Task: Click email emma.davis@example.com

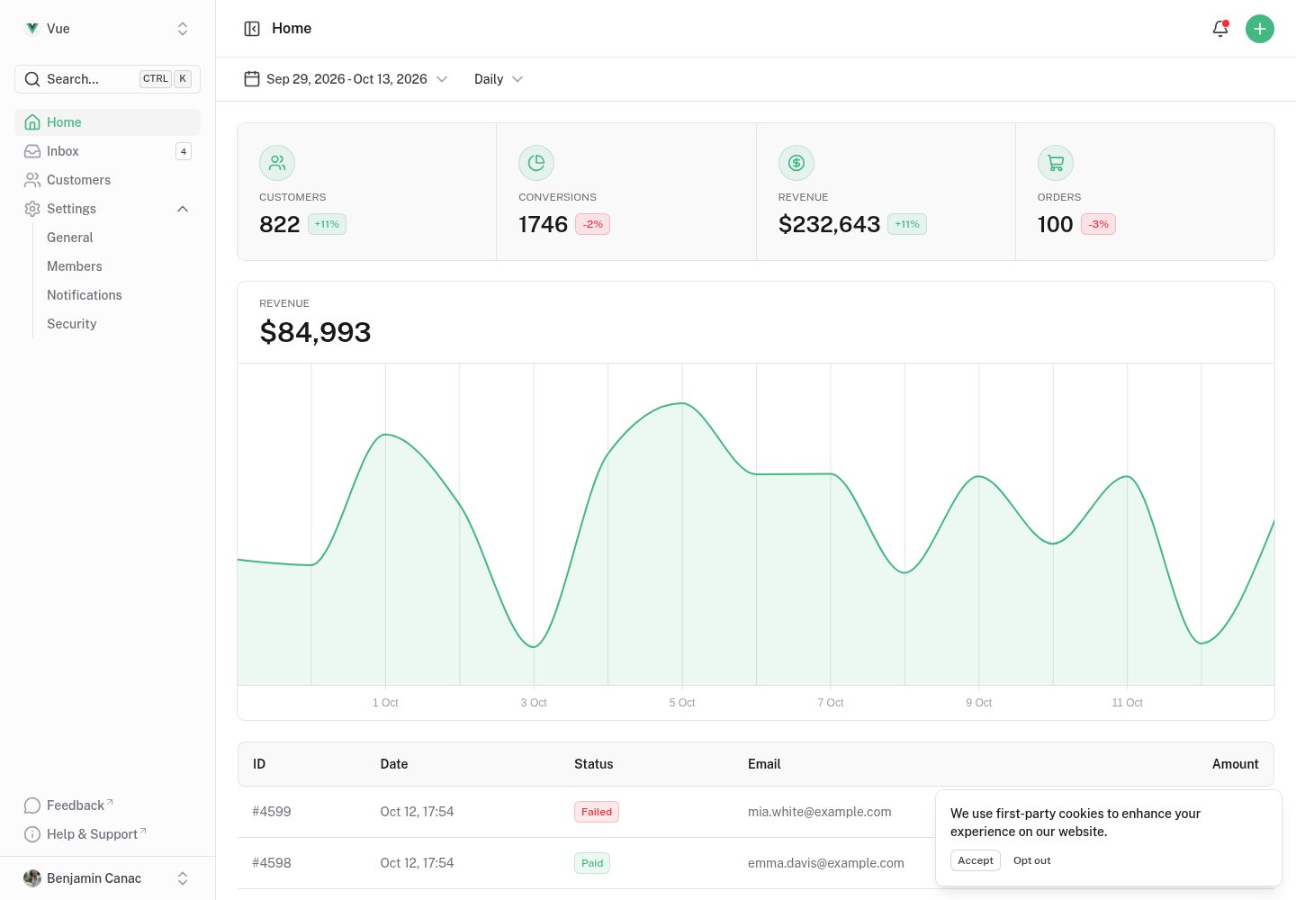Action: tap(826, 863)
